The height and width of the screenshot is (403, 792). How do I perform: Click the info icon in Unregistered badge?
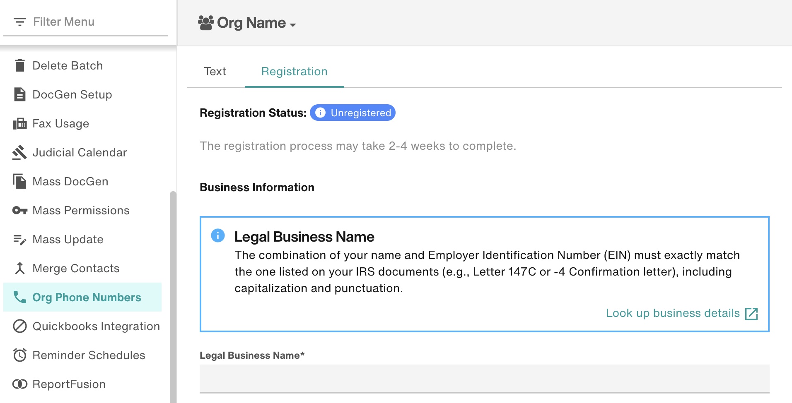point(321,113)
